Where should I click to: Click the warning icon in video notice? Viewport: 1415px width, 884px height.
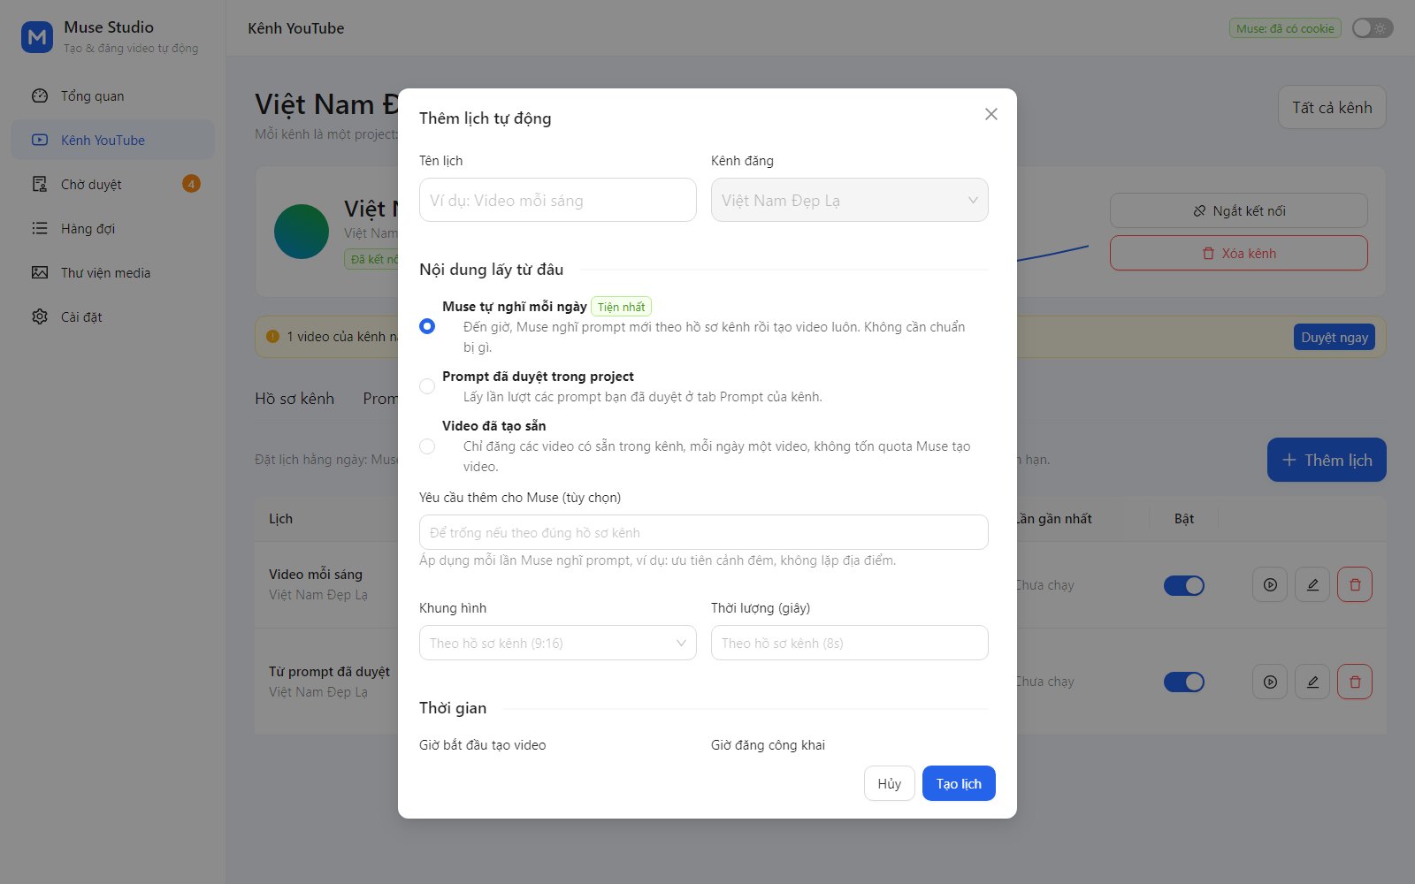click(x=272, y=336)
